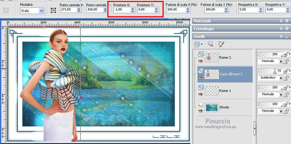The image size is (291, 144).
Task: Increase the Posizione X spinner value
Action: click(132, 8)
